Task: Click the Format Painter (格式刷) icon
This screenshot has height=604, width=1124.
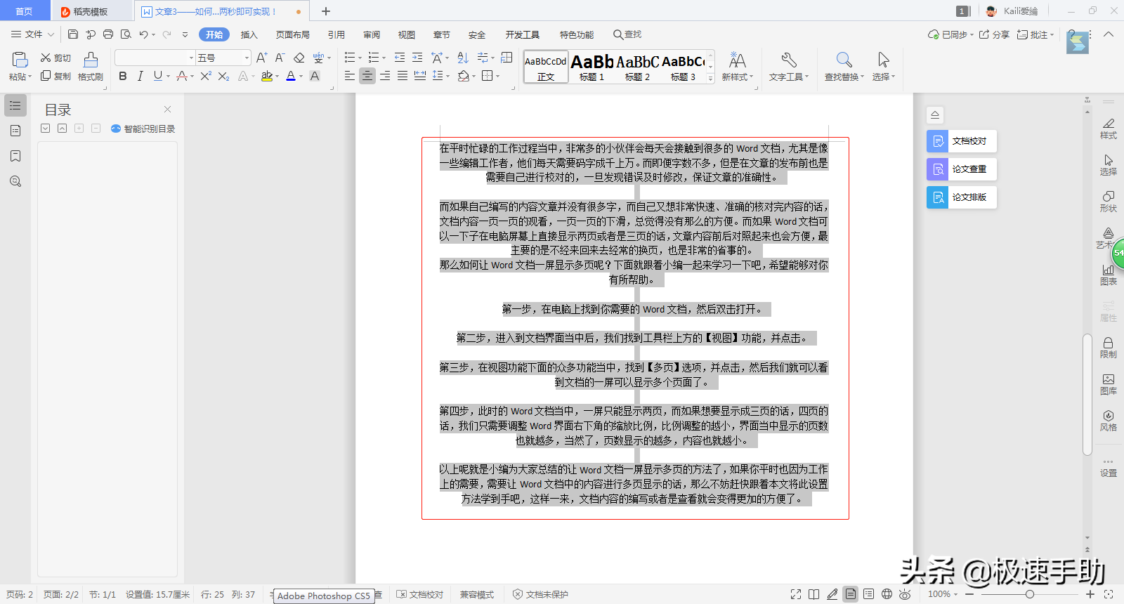Action: (91, 60)
